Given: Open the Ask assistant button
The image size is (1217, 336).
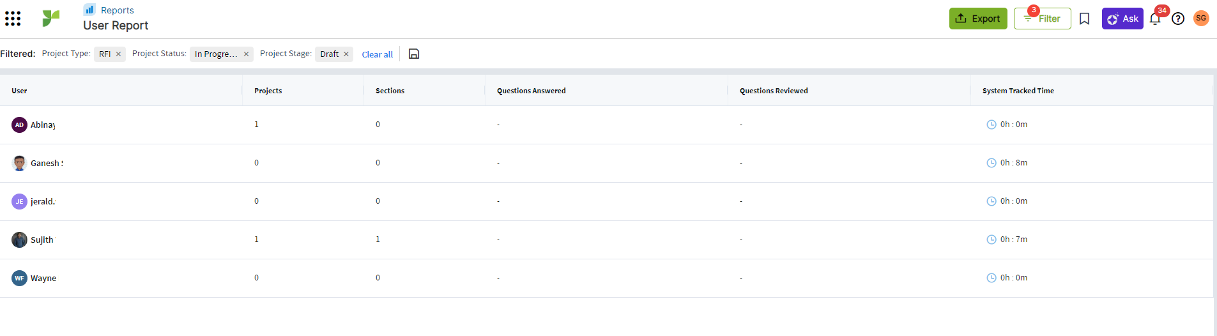Looking at the screenshot, I should pyautogui.click(x=1122, y=19).
